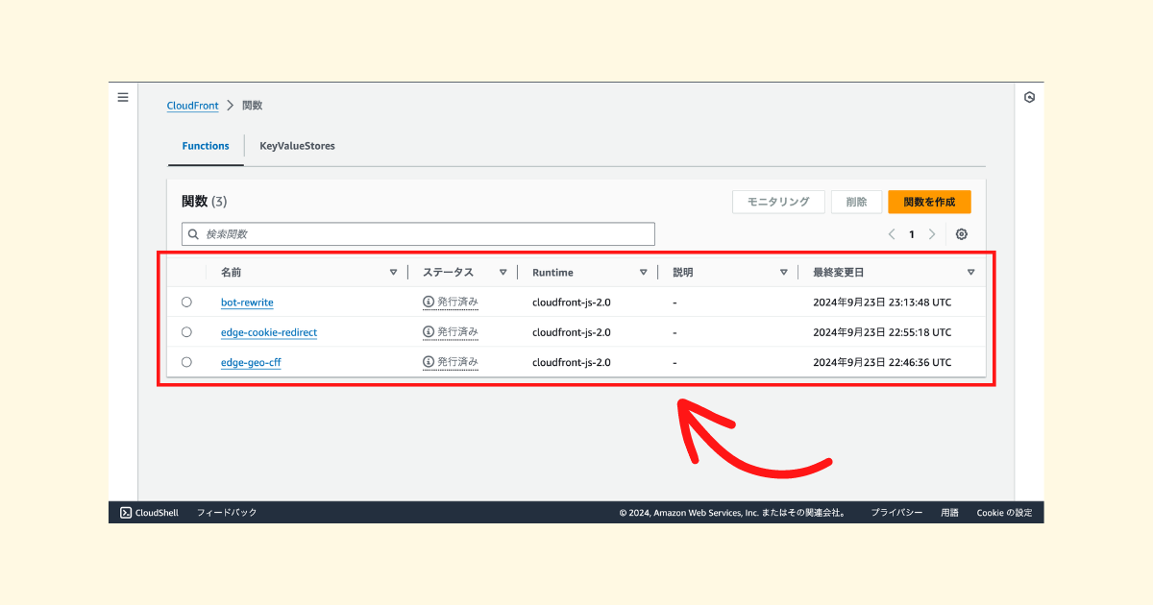Click the search magnifier icon
Screen dimensions: 1153x605
pos(193,234)
